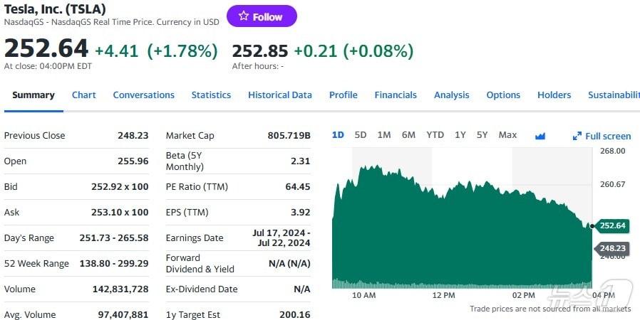Open the Statistics tab
The image size is (640, 320).
(x=211, y=95)
